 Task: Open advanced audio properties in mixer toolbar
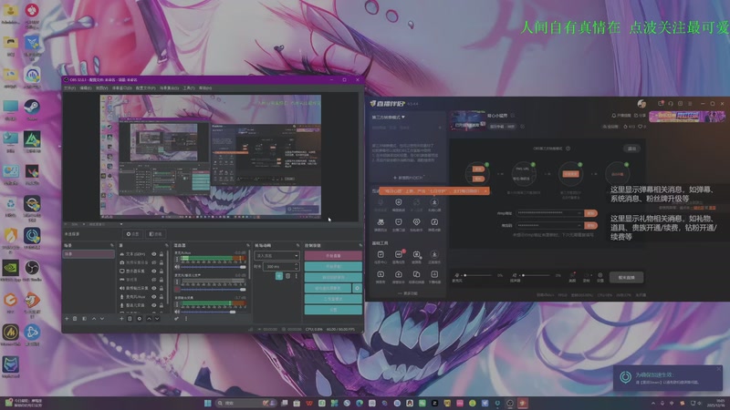(x=176, y=318)
